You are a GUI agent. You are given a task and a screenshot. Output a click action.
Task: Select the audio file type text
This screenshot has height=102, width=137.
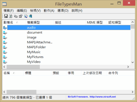[31, 28]
